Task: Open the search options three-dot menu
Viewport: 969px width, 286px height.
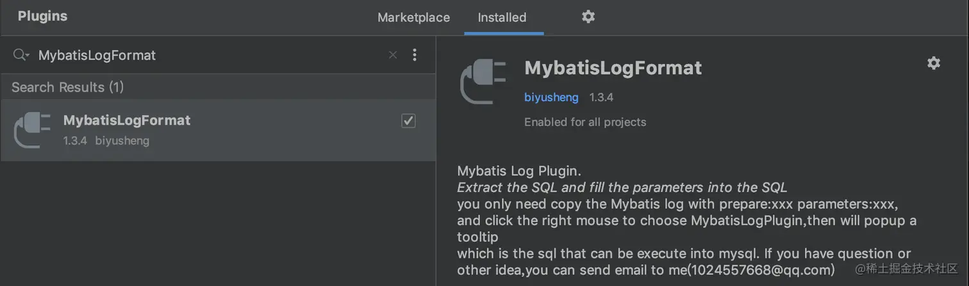Action: (x=415, y=55)
